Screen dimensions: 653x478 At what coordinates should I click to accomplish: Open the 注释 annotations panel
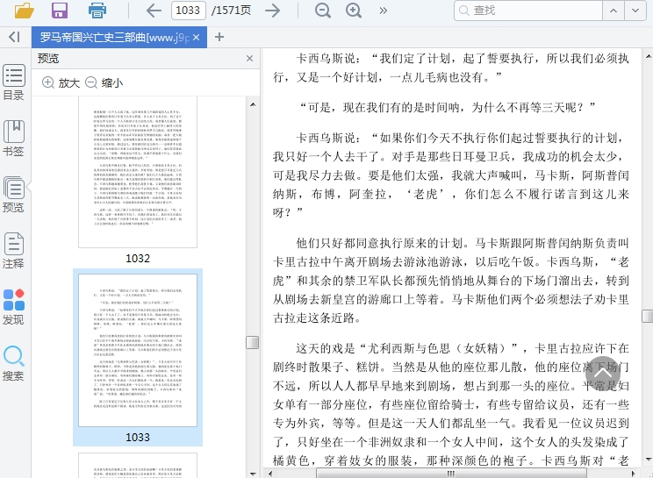click(x=14, y=251)
